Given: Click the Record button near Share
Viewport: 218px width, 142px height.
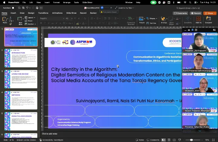Looking at the screenshot, I should [196, 13].
